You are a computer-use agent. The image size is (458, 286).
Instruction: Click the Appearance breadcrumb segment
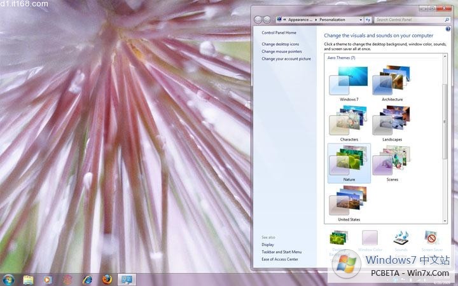300,20
